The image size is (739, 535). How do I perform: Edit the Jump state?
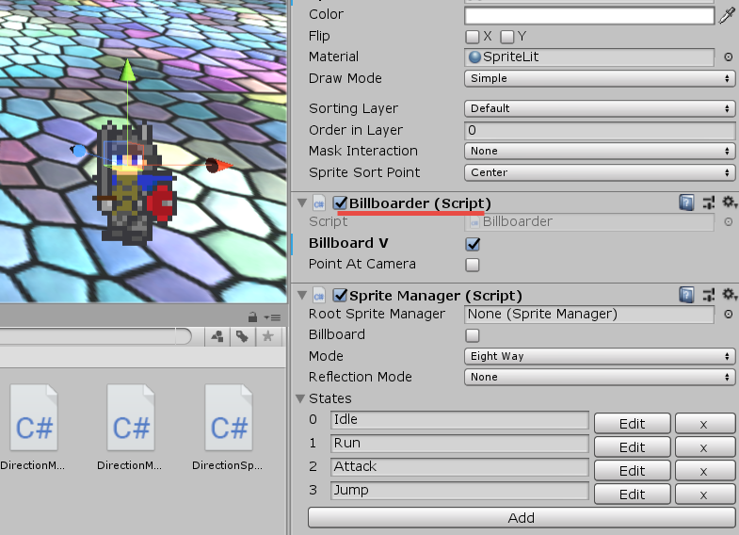click(x=632, y=494)
